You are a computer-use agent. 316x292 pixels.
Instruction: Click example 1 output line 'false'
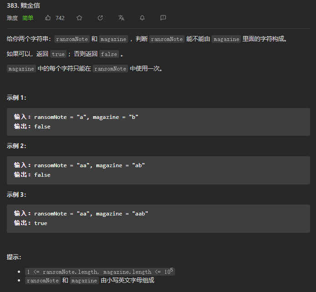point(32,127)
